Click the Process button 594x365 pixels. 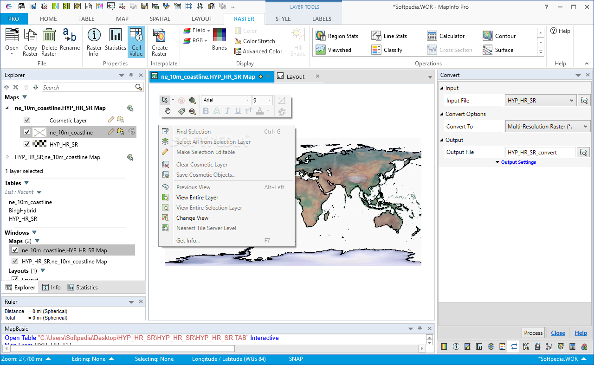(x=533, y=333)
